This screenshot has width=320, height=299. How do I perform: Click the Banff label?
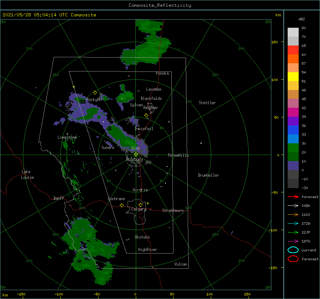59,198
